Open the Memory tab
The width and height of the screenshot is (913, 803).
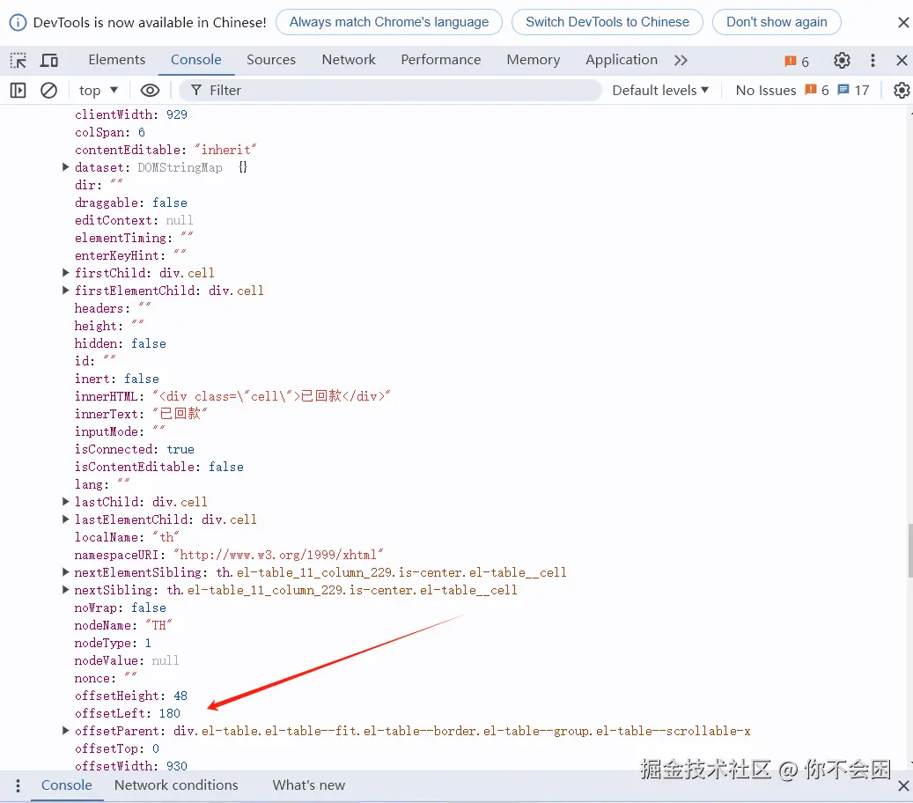coord(533,60)
